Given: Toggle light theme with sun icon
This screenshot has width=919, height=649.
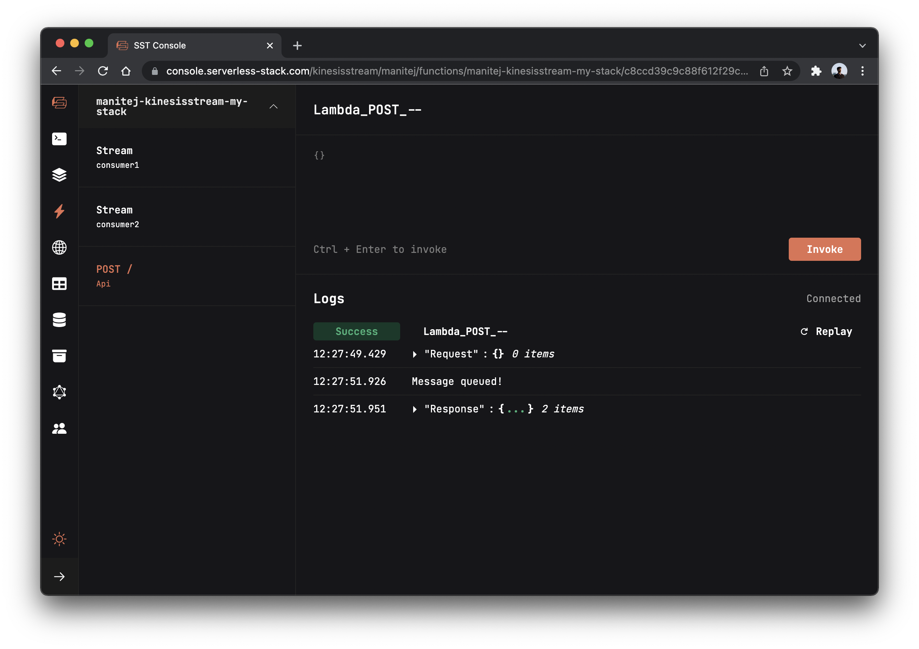Looking at the screenshot, I should (x=59, y=539).
